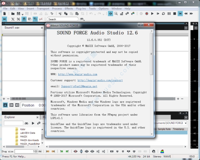Viewport: 200px width, 160px height.
Task: Toggle the speaker icon near Position
Action: point(17,105)
